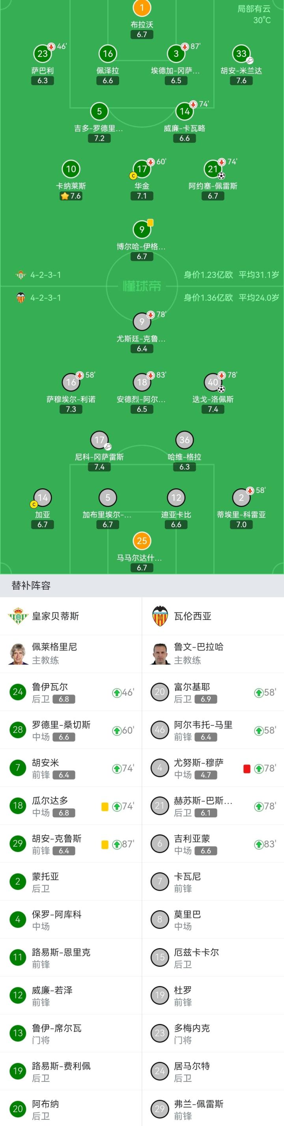Select 卡纳莱斯 number 10 player circle
284x1126 pixels.
(x=71, y=169)
